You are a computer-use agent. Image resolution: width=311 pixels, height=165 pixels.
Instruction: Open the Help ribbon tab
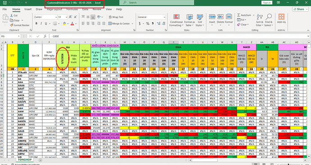119,9
